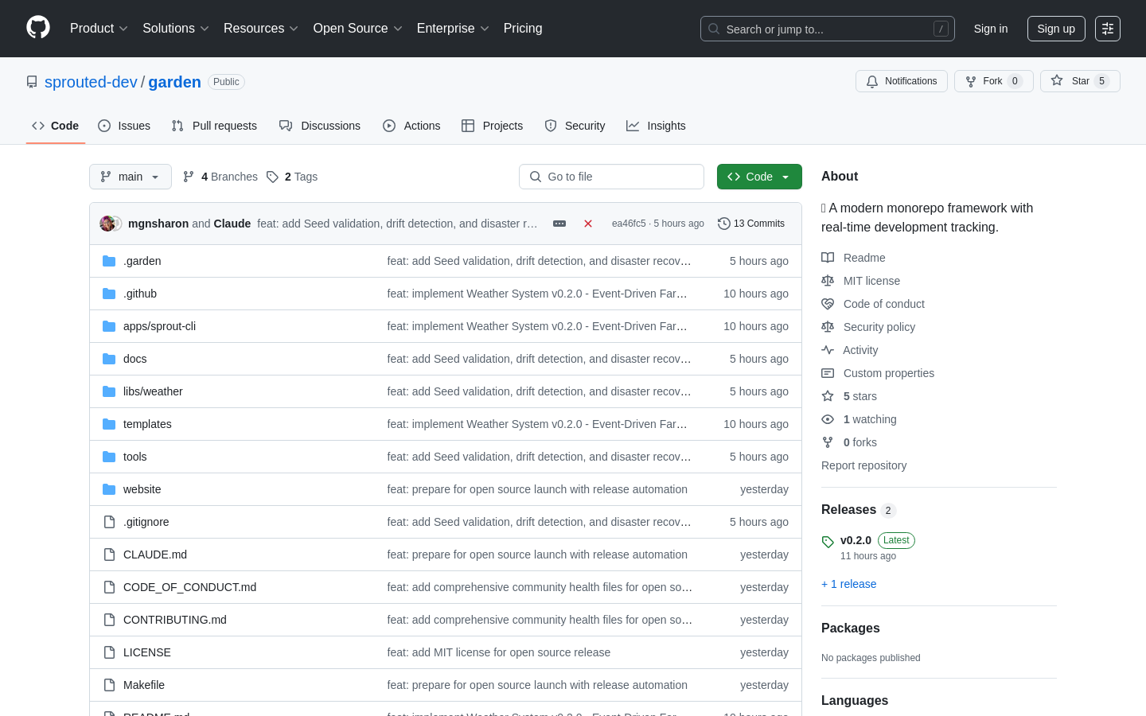Open the CLAUDE.md file
1146x716 pixels.
pyautogui.click(x=155, y=555)
